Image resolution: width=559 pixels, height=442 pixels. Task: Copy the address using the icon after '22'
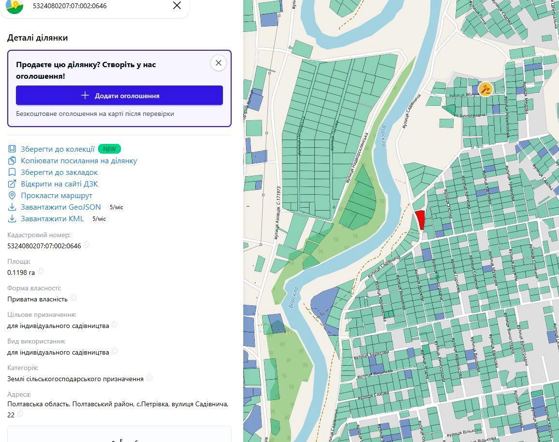(20, 414)
